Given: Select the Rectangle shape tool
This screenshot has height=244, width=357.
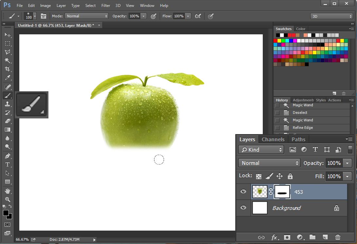Looking at the screenshot, I should [x=8, y=182].
